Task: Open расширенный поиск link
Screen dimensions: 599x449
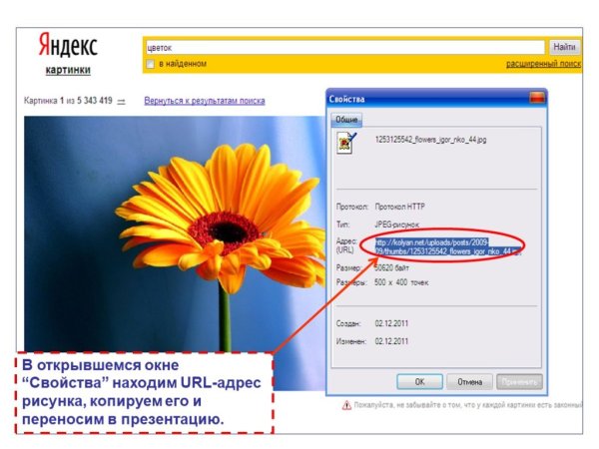Action: click(542, 64)
